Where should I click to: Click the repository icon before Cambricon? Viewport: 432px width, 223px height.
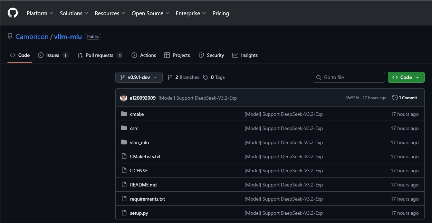[10, 37]
